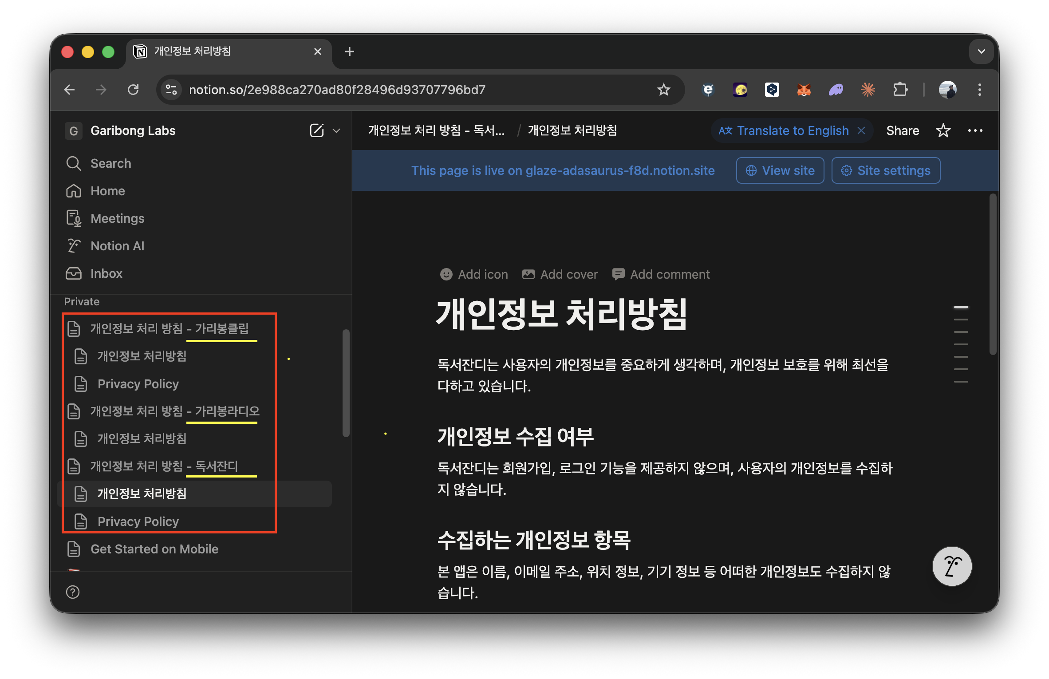Screen dimensions: 1049x679
Task: Open Notion AI from sidebar
Action: 117,246
